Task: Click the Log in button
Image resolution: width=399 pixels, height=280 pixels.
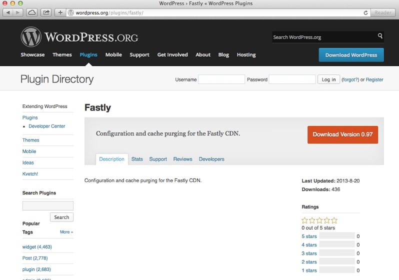Action: coord(328,79)
